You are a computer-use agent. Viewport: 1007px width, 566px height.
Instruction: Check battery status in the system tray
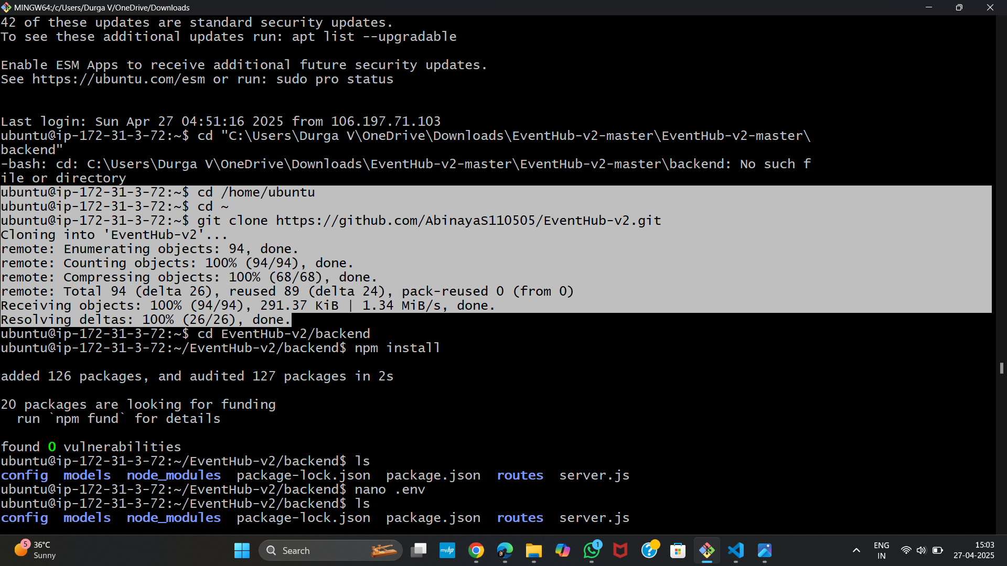pos(938,550)
